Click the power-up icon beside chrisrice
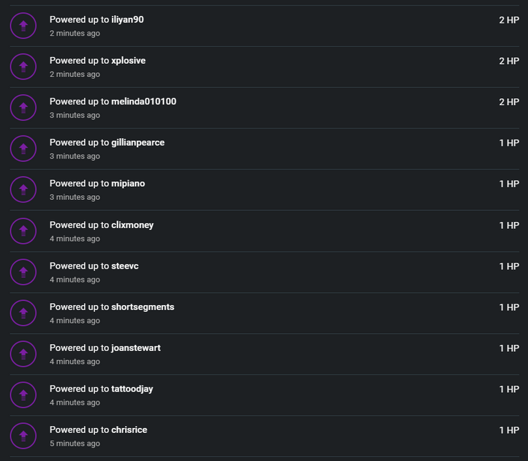 point(23,436)
